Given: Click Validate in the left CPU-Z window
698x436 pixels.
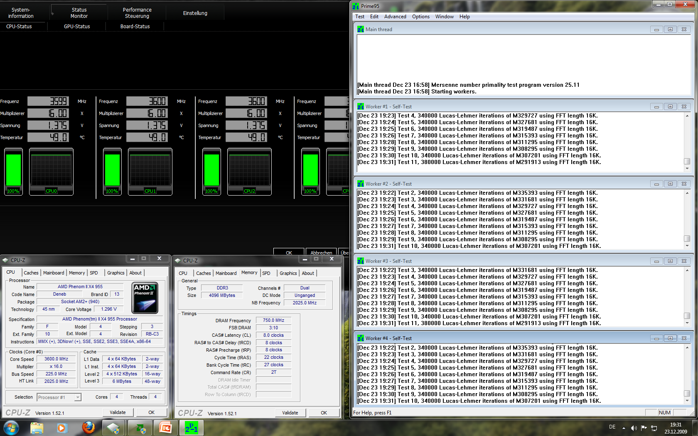Looking at the screenshot, I should (x=118, y=412).
